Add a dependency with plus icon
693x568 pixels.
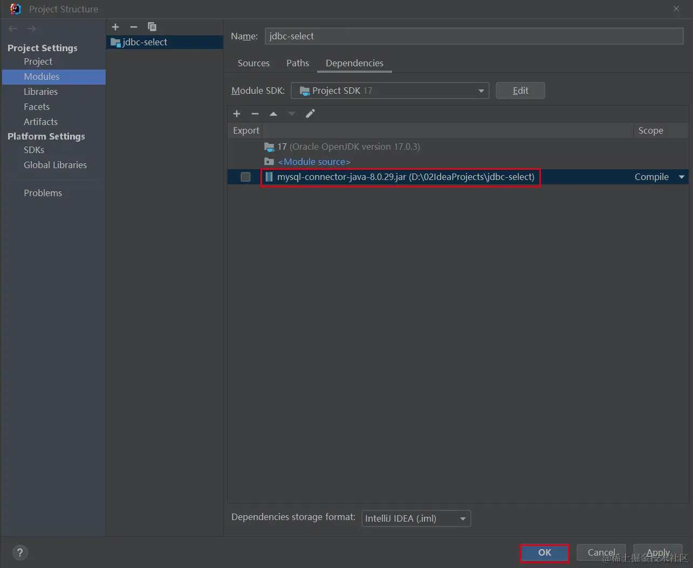237,114
